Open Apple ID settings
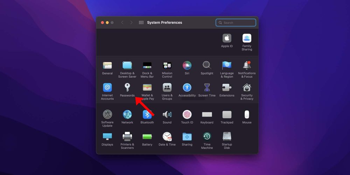The width and height of the screenshot is (350, 175). click(x=227, y=38)
